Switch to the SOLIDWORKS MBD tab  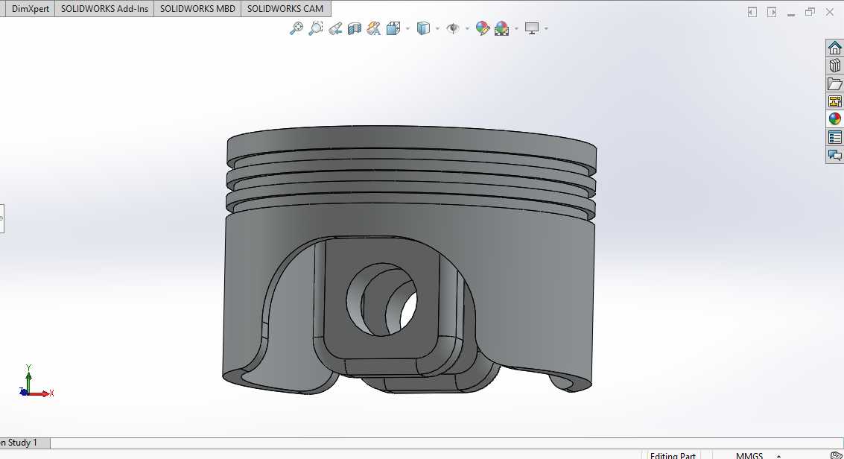197,9
